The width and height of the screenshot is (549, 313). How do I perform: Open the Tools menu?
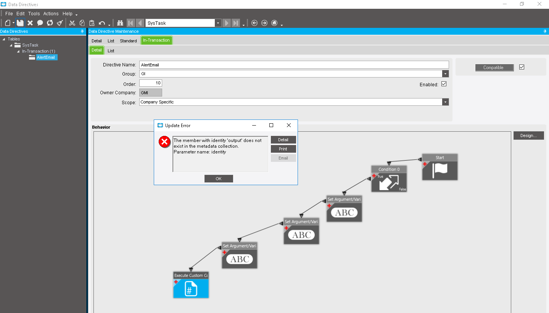coord(34,14)
